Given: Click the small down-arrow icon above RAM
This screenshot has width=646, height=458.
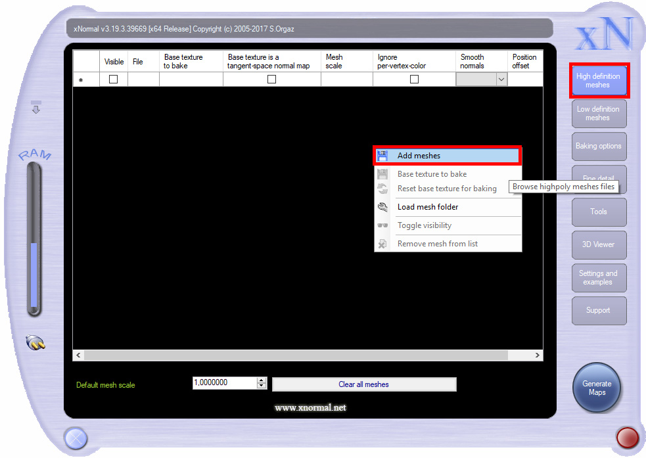Looking at the screenshot, I should pos(36,108).
